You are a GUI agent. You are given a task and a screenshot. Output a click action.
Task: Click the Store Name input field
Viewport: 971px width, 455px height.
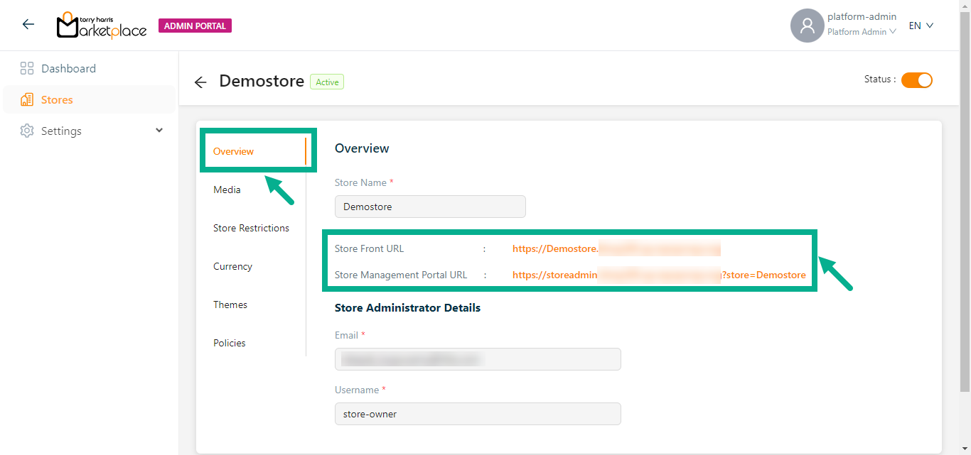(x=430, y=207)
